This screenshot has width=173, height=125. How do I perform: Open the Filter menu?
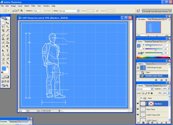(33, 6)
